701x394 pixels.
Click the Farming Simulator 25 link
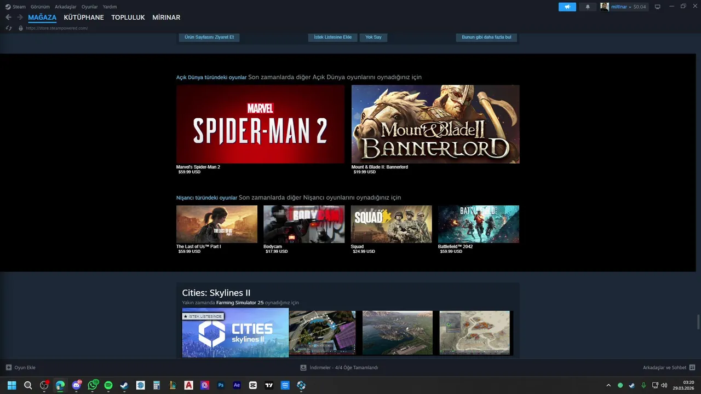[240, 303]
